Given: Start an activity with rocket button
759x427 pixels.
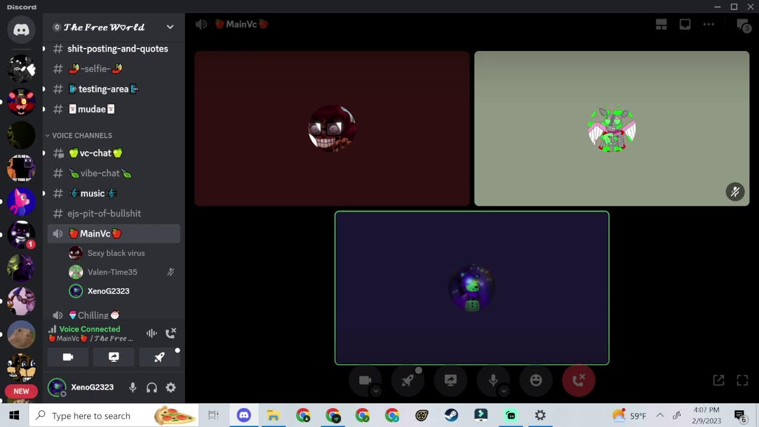Looking at the screenshot, I should [160, 357].
